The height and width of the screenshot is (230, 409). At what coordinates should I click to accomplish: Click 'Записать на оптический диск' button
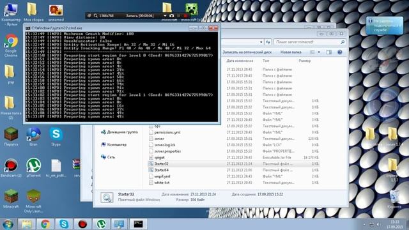(247, 52)
